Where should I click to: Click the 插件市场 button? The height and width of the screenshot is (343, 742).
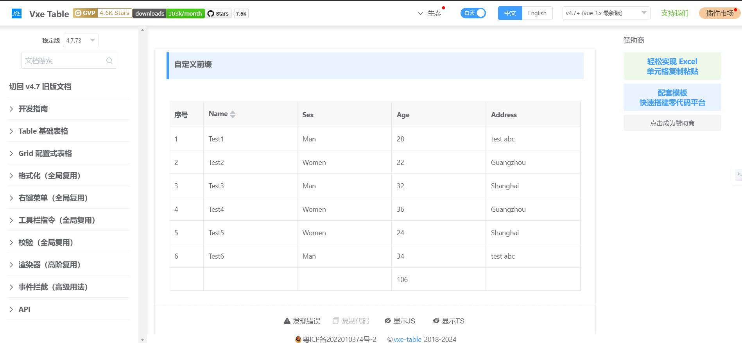click(x=719, y=13)
